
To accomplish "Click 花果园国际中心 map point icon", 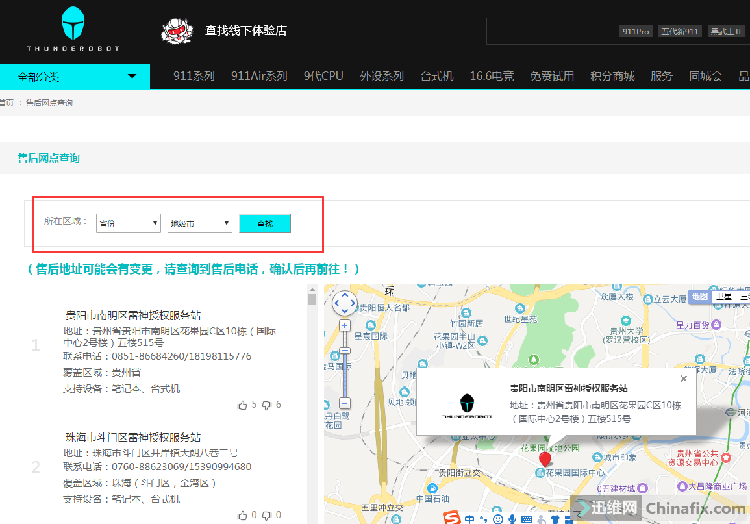I will coord(540,472).
